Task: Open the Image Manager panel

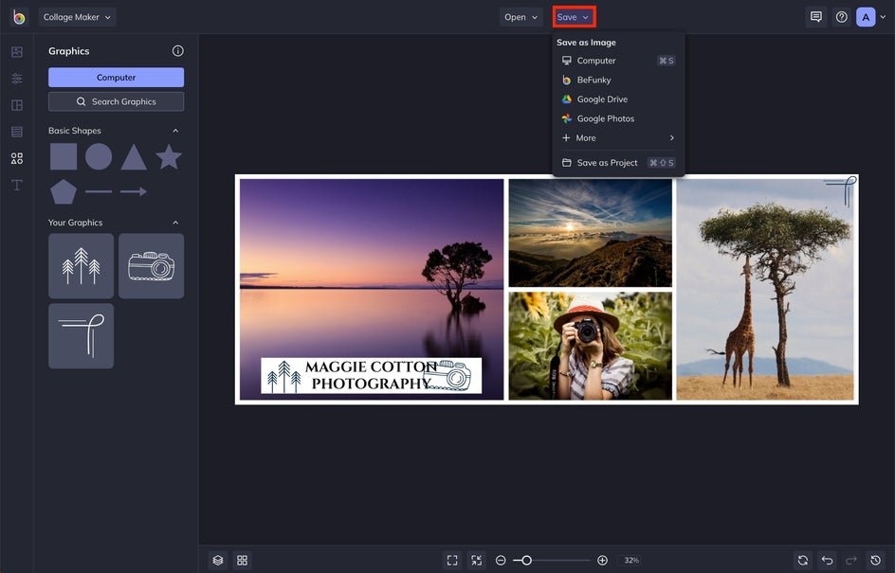Action: tap(15, 51)
